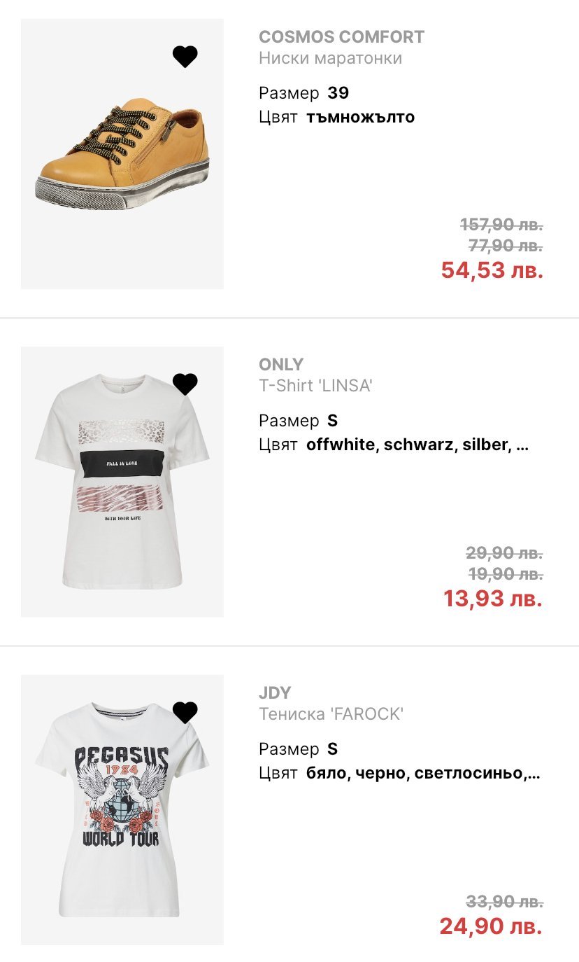Screen dimensions: 579x962
Task: Click the тъмножълто color text
Action: pyautogui.click(x=360, y=117)
